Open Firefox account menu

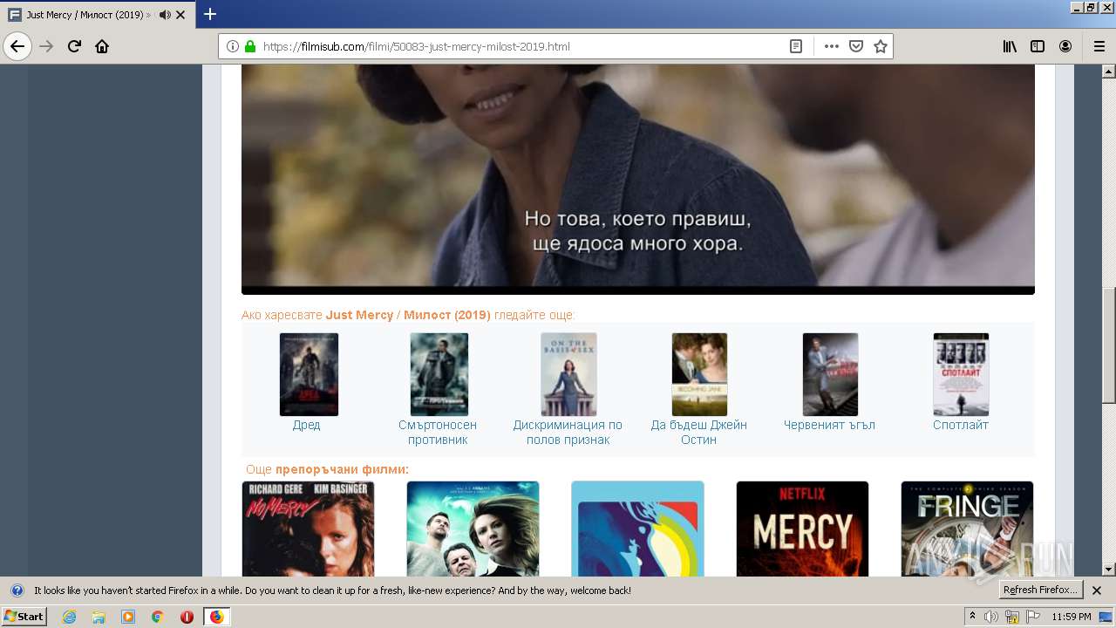click(1065, 46)
